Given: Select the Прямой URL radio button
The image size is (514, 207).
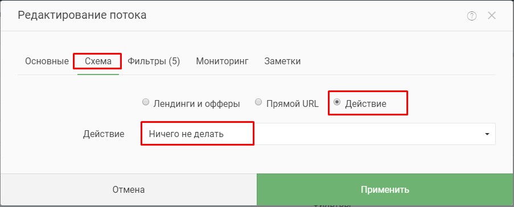Looking at the screenshot, I should click(x=258, y=102).
